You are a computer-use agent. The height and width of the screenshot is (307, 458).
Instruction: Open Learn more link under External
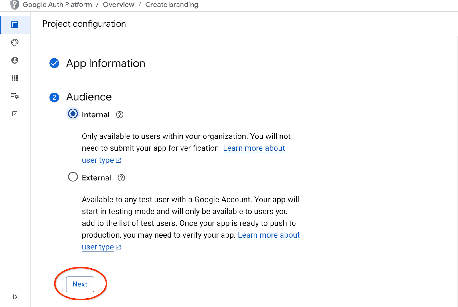[269, 235]
